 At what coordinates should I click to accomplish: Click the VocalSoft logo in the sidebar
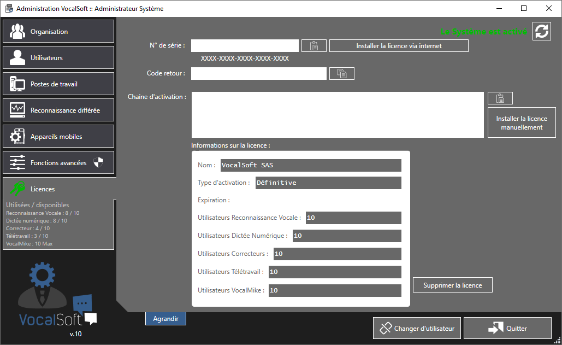(x=57, y=295)
